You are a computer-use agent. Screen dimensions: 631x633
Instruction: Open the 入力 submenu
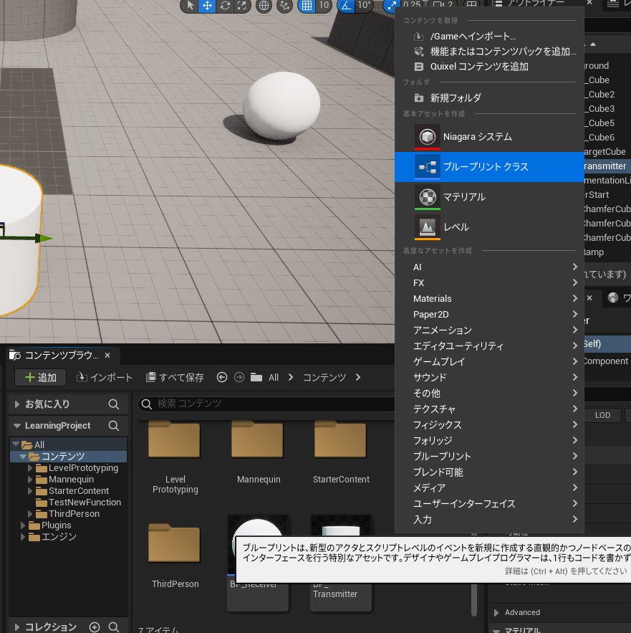pyautogui.click(x=489, y=519)
